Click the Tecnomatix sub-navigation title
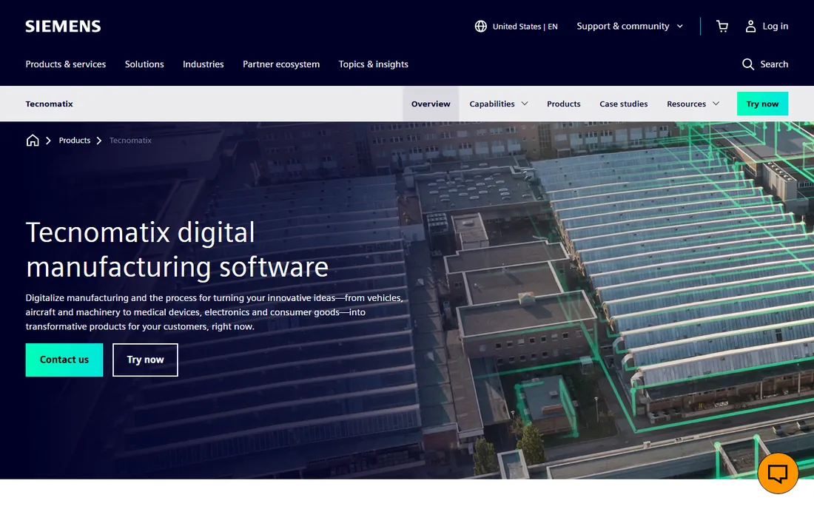This screenshot has height=509, width=814. coord(50,104)
